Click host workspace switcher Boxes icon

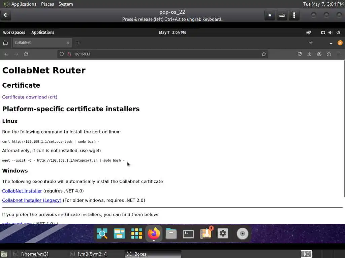pyautogui.click(x=306, y=254)
